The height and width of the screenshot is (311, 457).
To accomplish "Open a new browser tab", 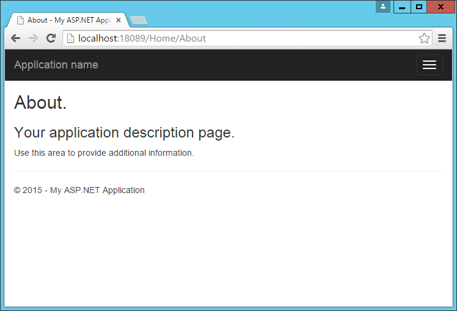I will (x=139, y=20).
